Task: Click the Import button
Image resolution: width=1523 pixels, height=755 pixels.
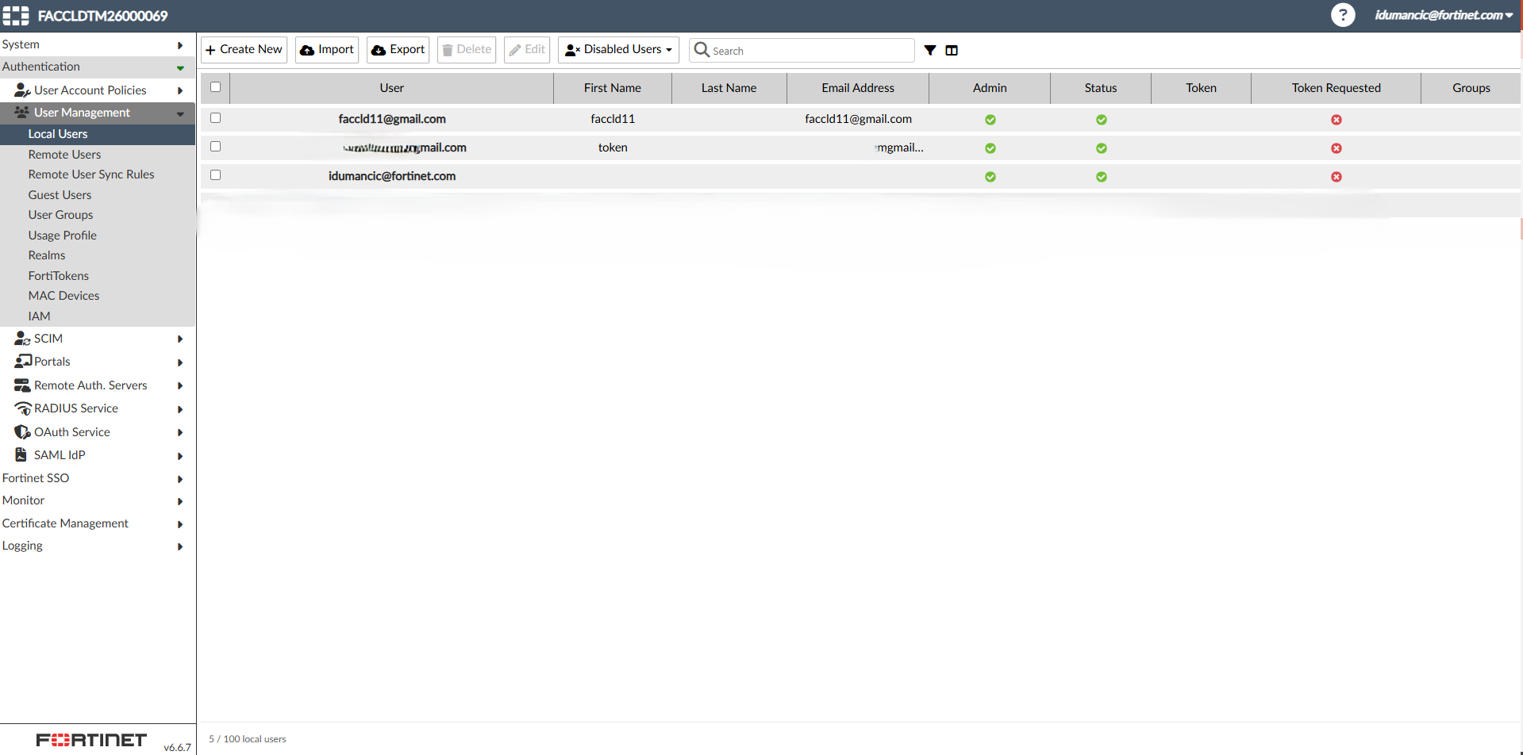Action: (x=327, y=50)
